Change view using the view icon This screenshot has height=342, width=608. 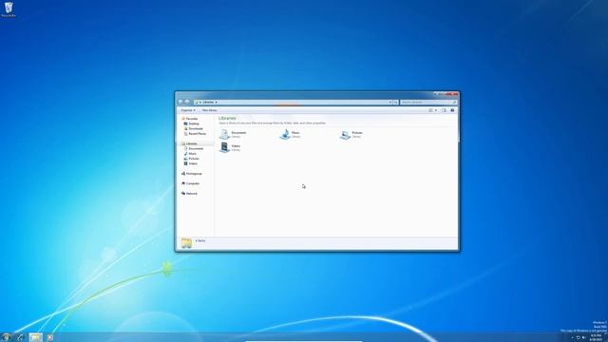[x=430, y=110]
